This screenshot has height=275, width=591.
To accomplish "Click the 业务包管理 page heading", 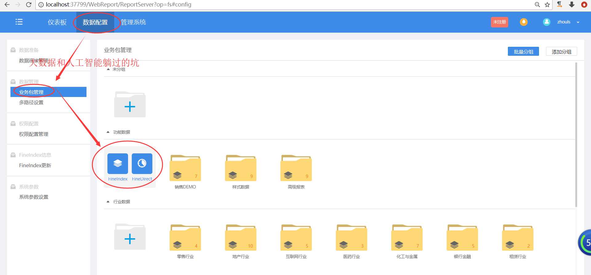I will coord(118,50).
